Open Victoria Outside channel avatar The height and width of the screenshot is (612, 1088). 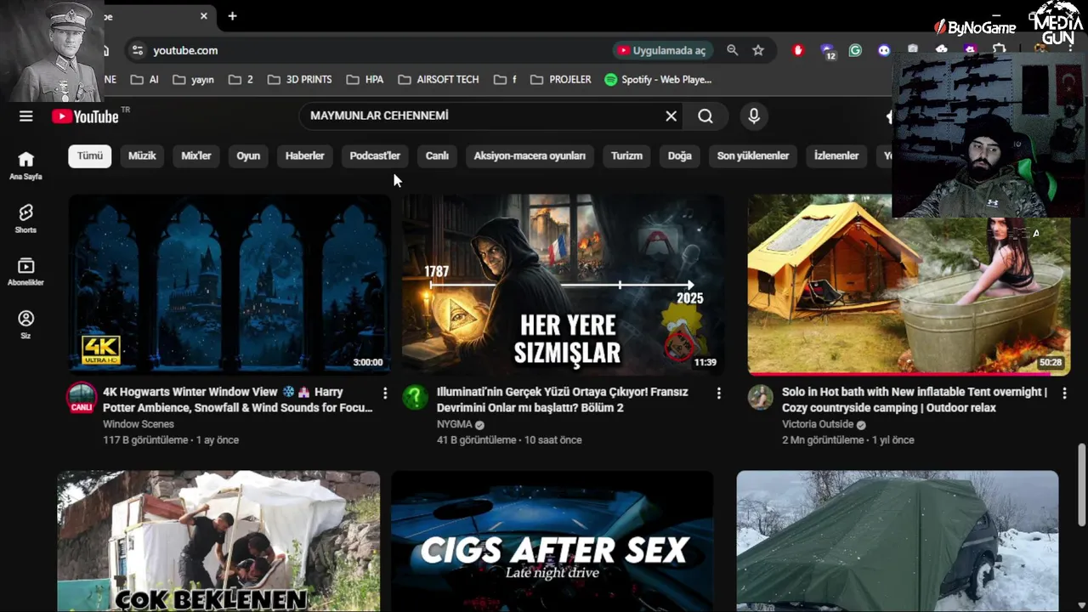(x=761, y=398)
